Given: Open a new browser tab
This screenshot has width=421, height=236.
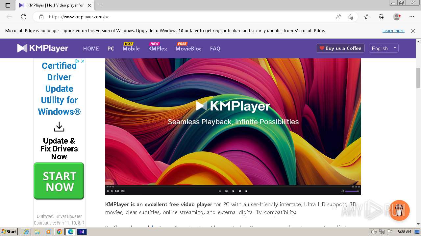Looking at the screenshot, I should click(x=100, y=5).
